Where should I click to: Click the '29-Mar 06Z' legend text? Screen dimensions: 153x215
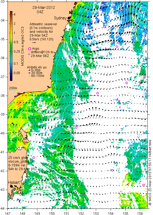(40, 56)
